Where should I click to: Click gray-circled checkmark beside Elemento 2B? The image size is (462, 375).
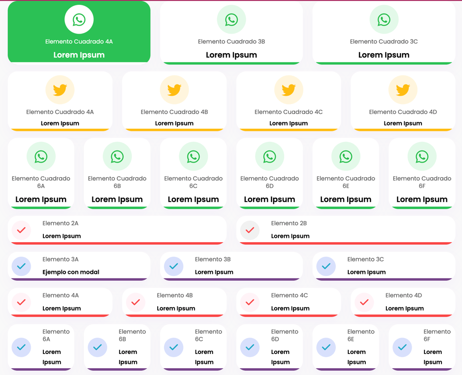coord(250,230)
